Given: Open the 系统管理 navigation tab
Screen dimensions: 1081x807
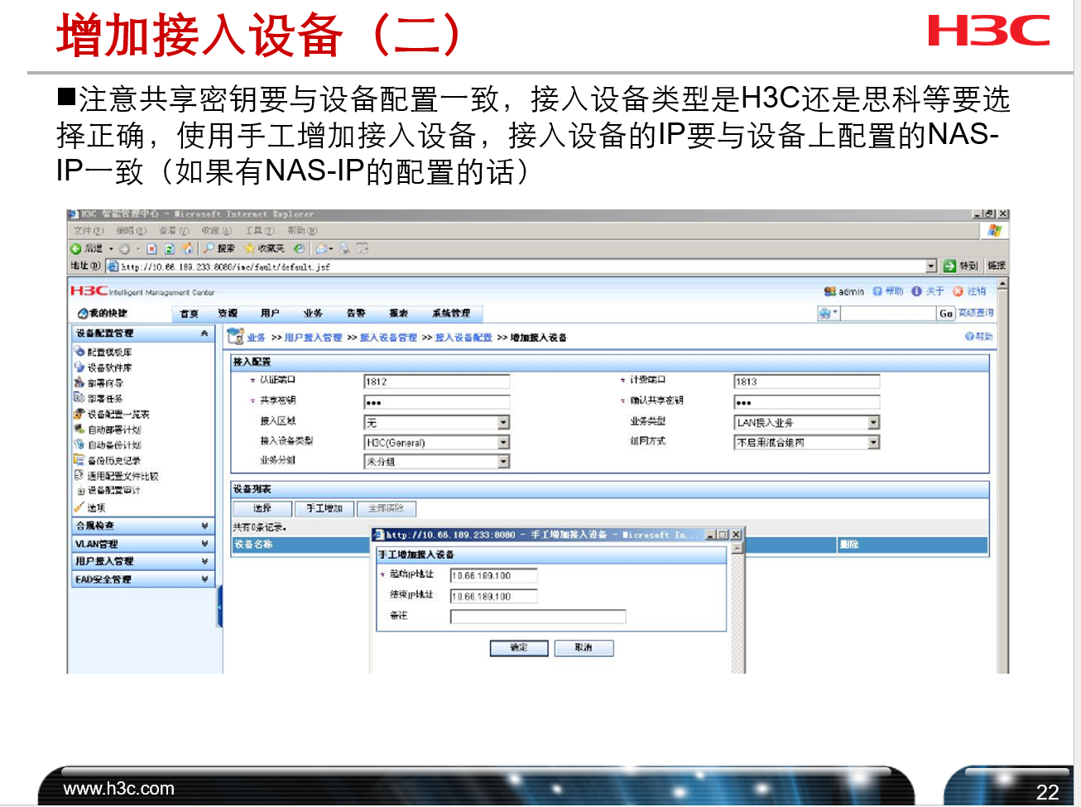Looking at the screenshot, I should (451, 314).
